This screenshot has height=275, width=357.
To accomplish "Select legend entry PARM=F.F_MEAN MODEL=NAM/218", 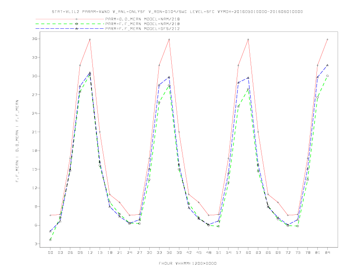I will (142, 24).
